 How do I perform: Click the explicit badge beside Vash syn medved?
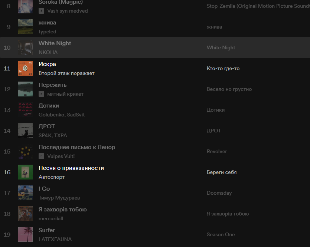pyautogui.click(x=42, y=11)
